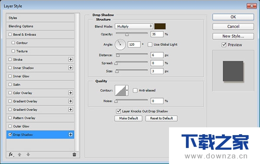Open the Blend Mode Multiply dropdown
The height and width of the screenshot is (164, 260).
[134, 26]
